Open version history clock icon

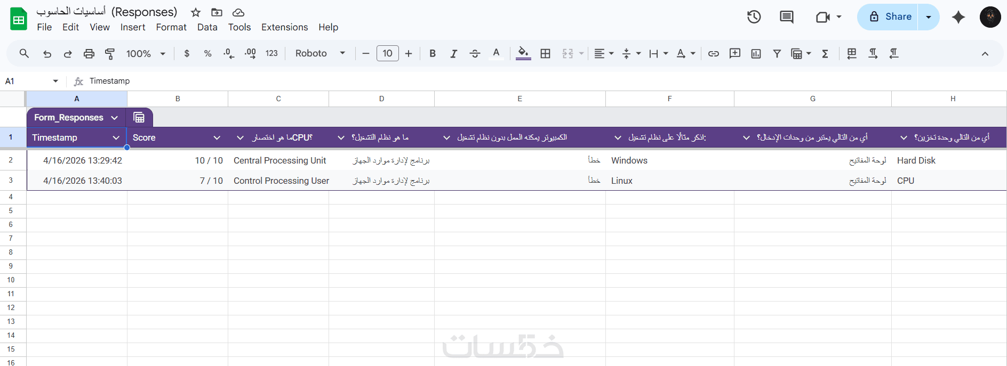coord(754,17)
